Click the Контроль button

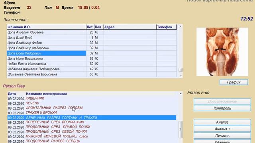click(x=222, y=108)
